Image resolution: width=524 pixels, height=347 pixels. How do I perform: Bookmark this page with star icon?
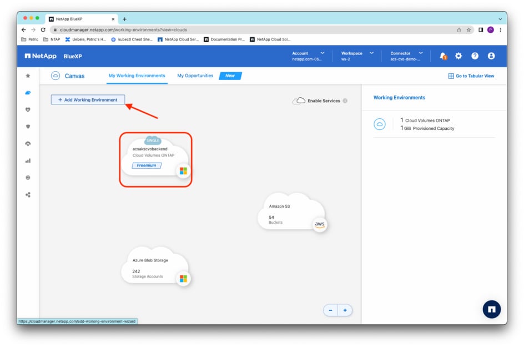click(x=468, y=30)
